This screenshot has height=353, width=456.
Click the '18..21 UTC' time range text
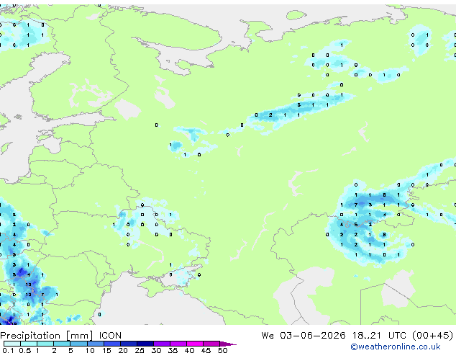[x=380, y=336]
